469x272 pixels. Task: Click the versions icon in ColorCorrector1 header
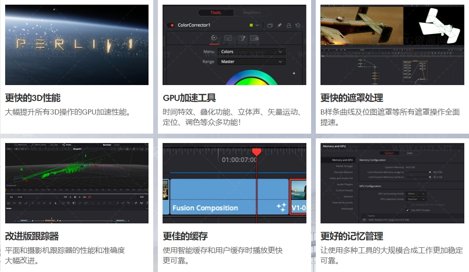(270, 25)
